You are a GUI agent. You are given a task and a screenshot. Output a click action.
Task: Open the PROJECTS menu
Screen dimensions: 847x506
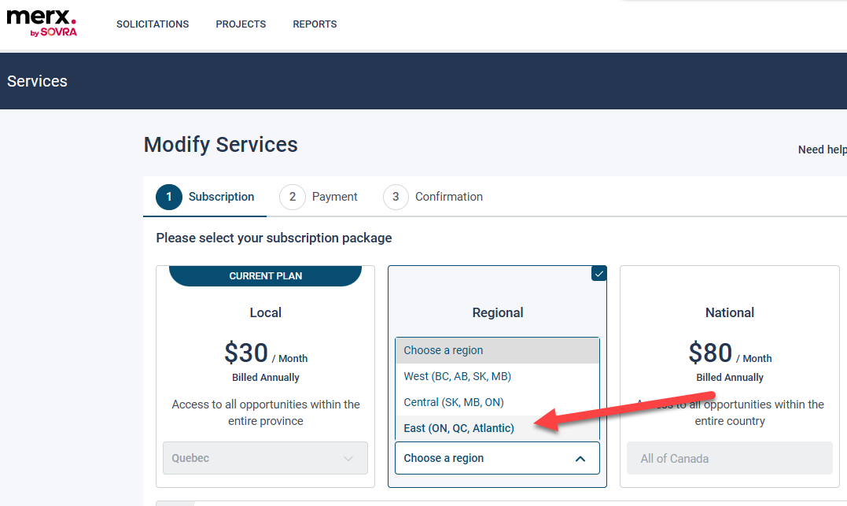(241, 24)
